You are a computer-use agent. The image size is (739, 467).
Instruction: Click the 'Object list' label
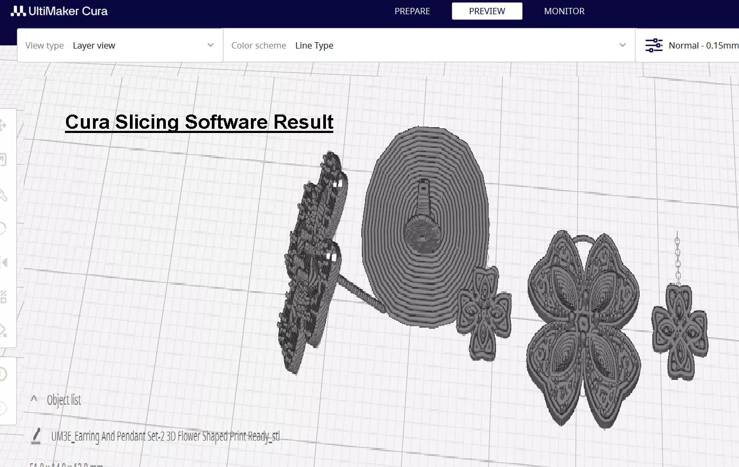click(x=64, y=400)
